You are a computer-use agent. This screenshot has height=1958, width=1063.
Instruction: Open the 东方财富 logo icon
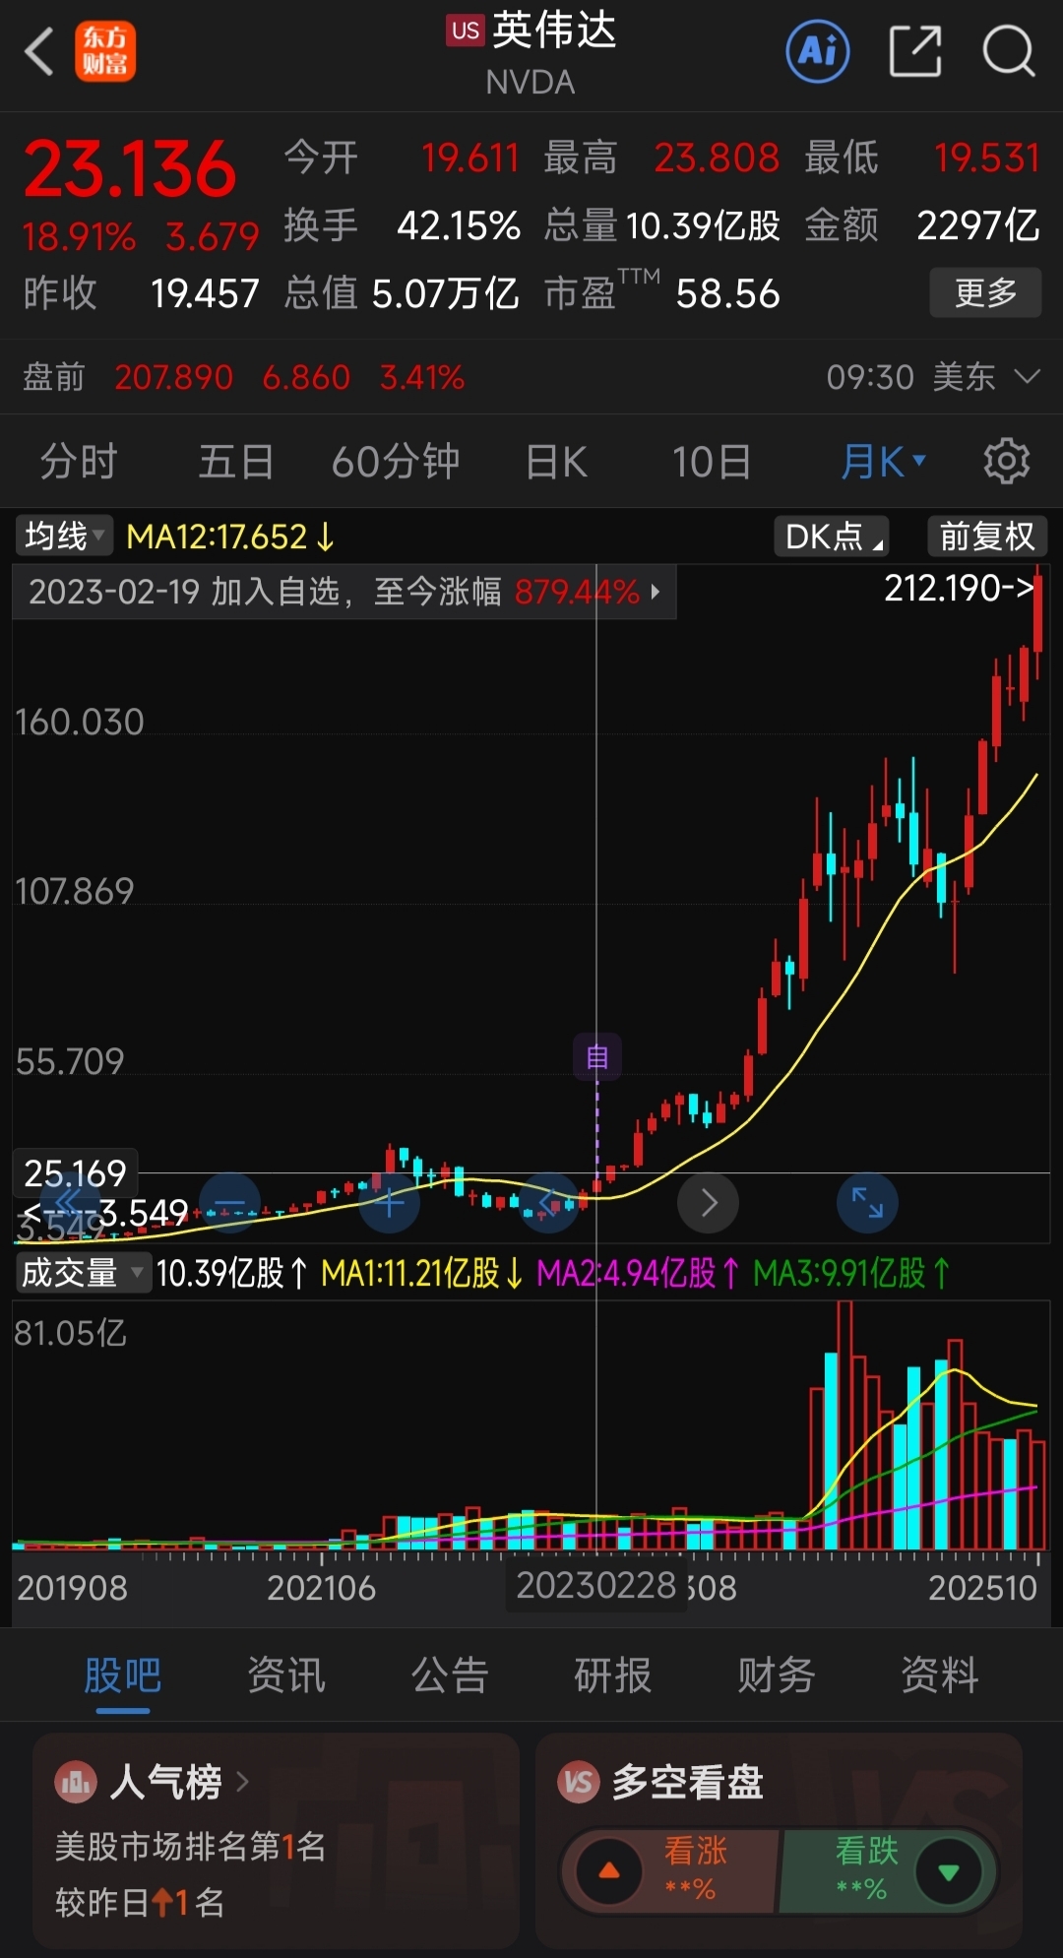pyautogui.click(x=105, y=51)
